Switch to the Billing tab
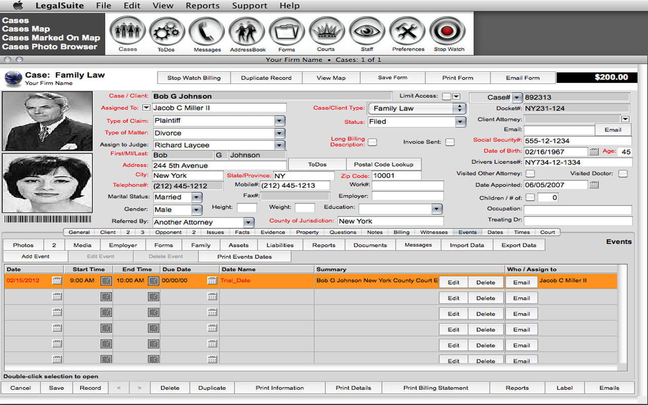 click(x=401, y=232)
